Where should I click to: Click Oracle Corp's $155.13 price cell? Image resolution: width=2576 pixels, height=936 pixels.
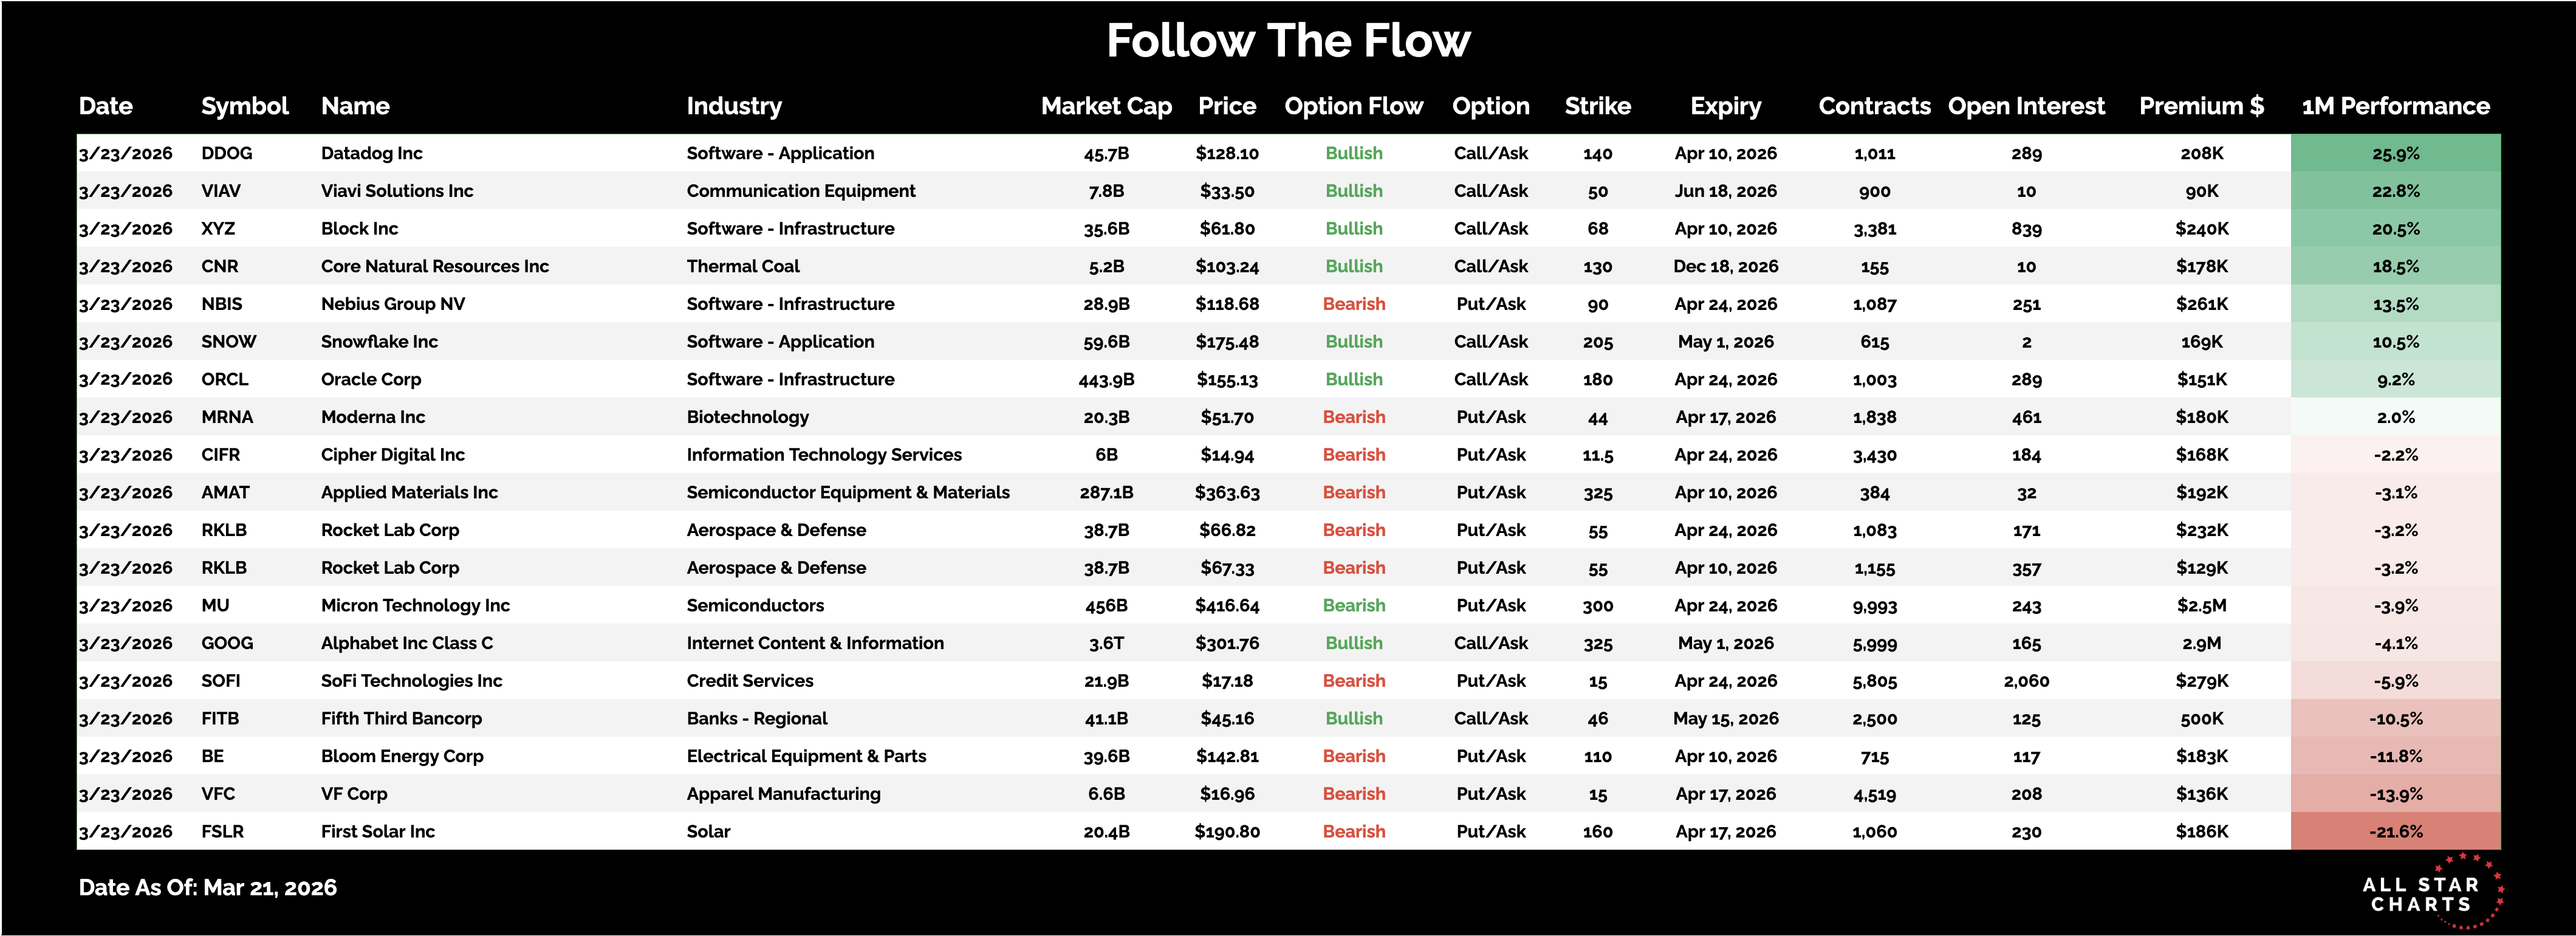pyautogui.click(x=1227, y=379)
